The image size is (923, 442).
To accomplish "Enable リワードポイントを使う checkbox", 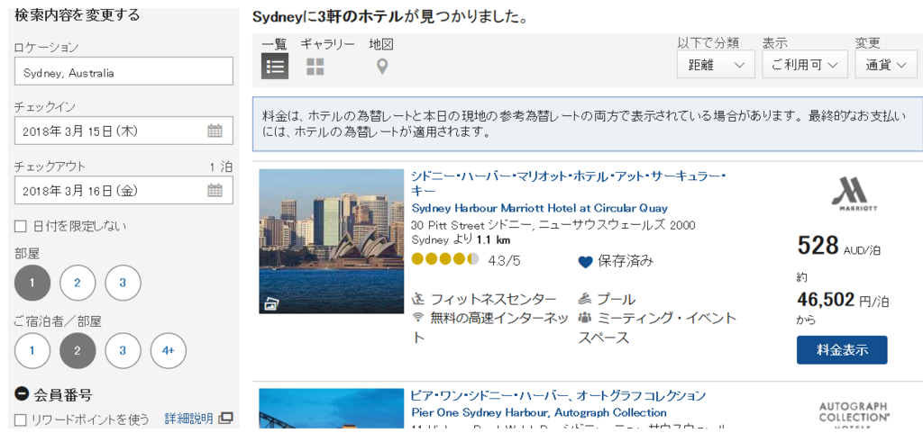I will (21, 419).
